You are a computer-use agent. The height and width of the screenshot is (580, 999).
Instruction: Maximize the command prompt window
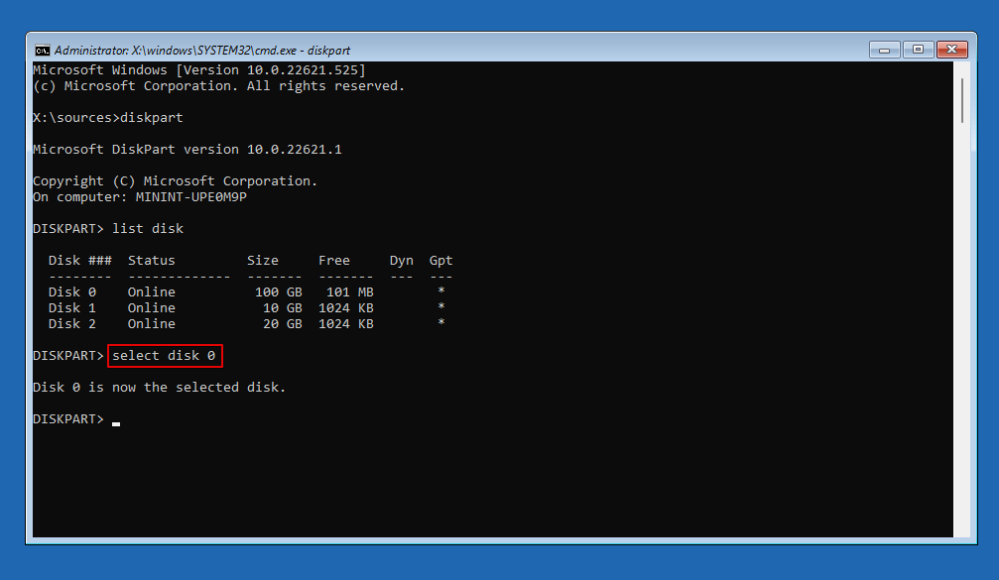(x=916, y=49)
